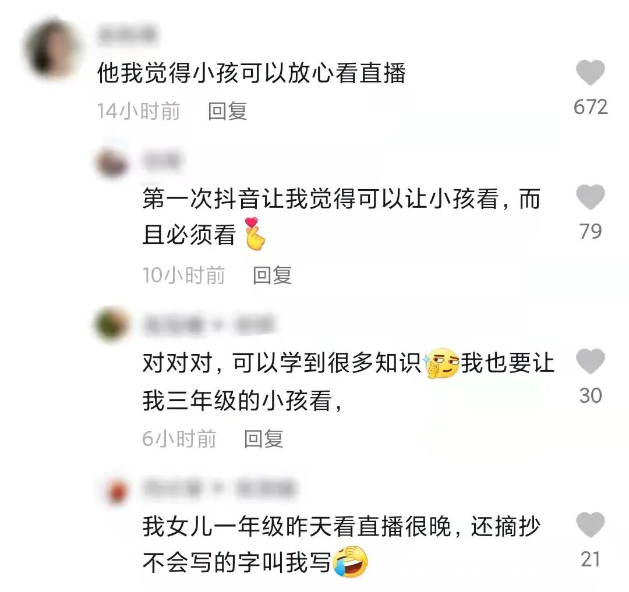Tap the thinking emoji after 很多知识
Image resolution: width=629 pixels, height=592 pixels.
[x=441, y=363]
